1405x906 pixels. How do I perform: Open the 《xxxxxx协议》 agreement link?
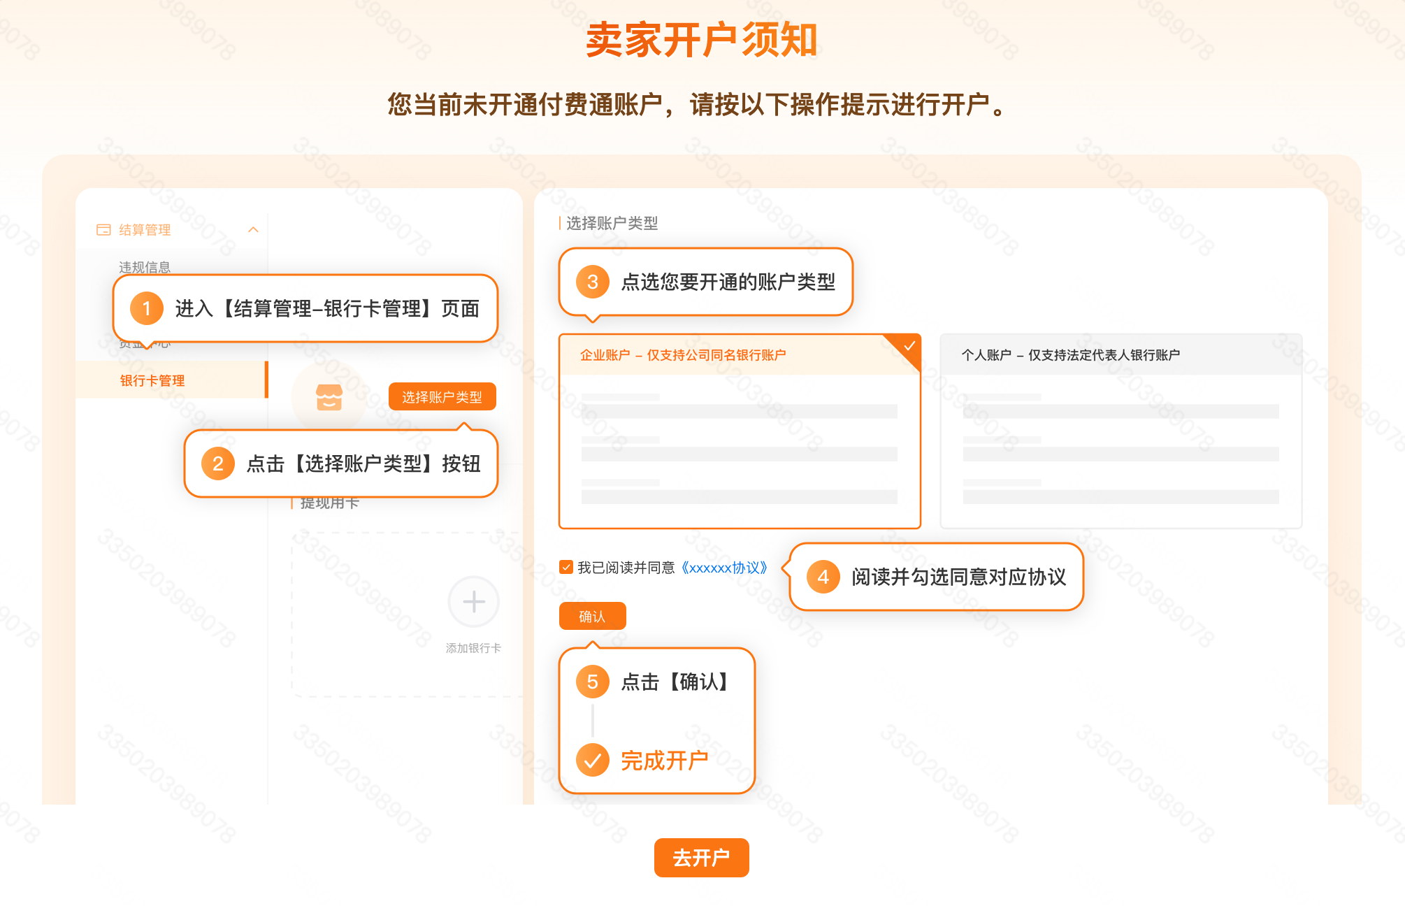point(725,568)
